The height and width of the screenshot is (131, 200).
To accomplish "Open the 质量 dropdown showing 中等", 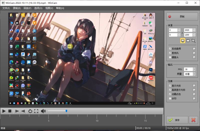I will click(x=194, y=74).
